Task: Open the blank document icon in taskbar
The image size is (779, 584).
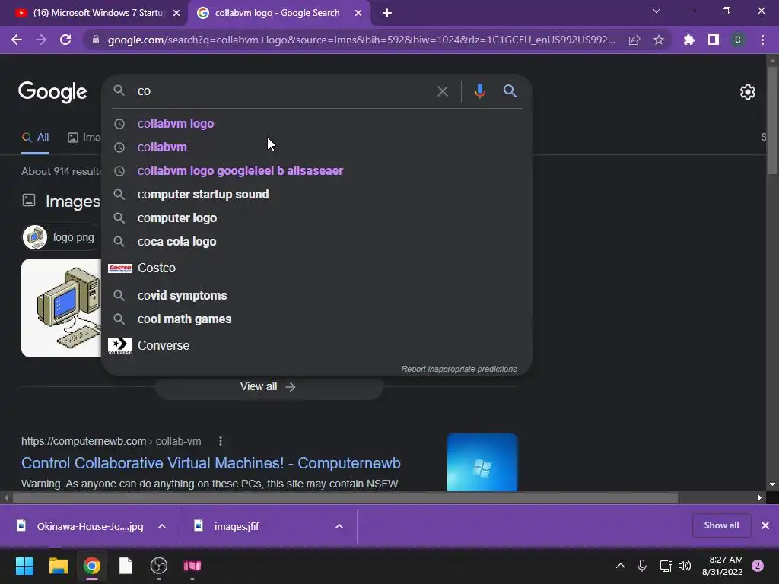Action: 126,566
